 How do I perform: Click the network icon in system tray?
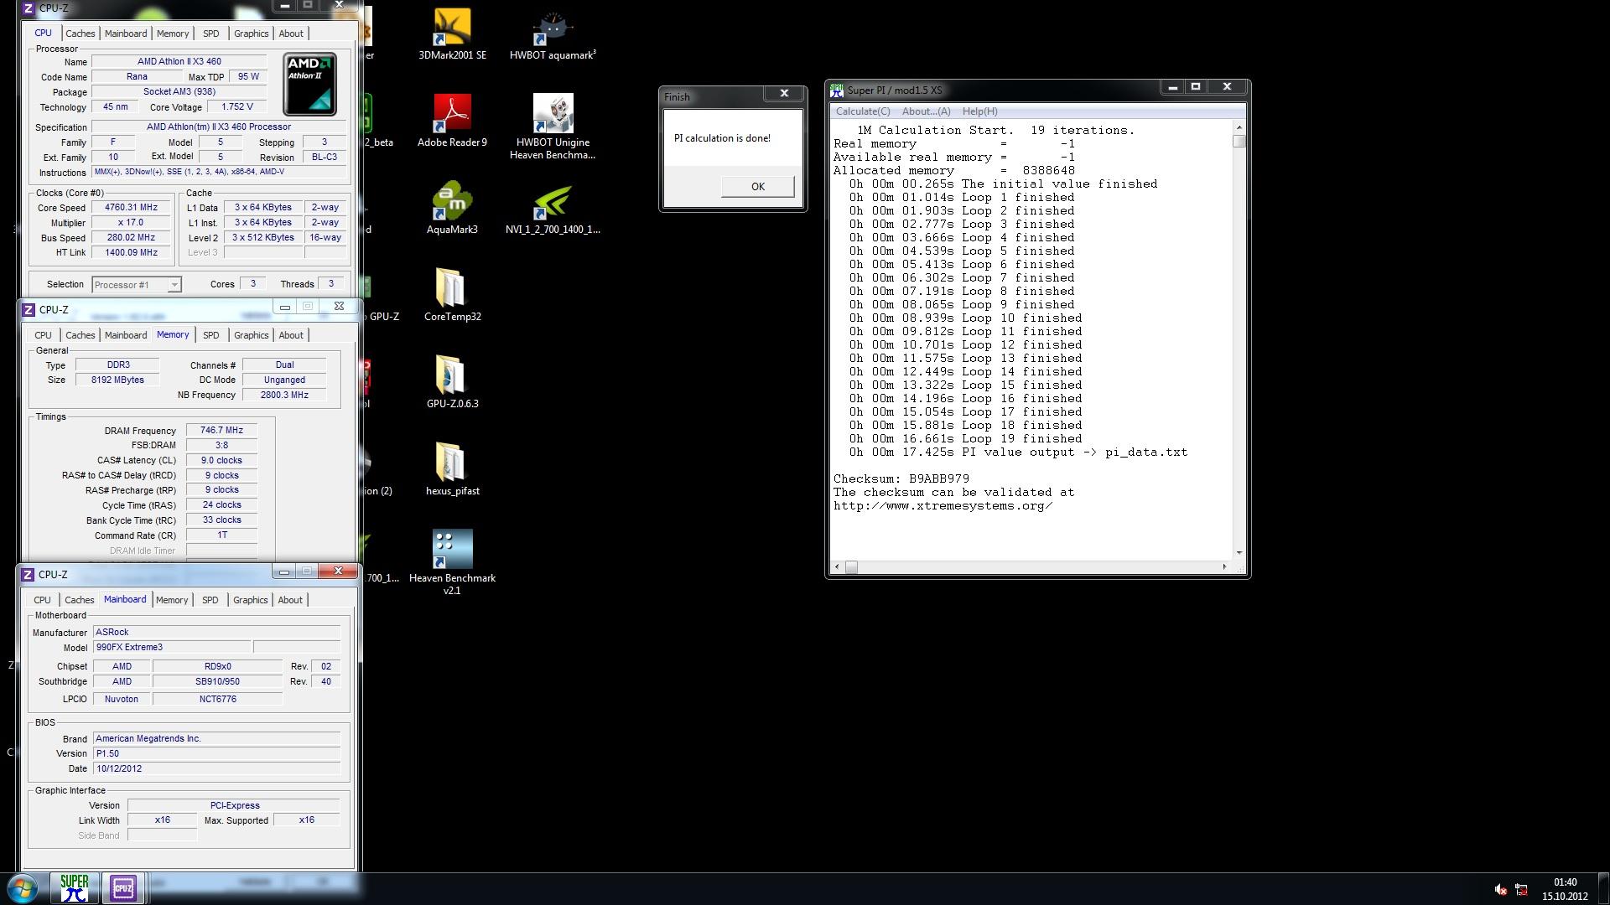point(1521,889)
